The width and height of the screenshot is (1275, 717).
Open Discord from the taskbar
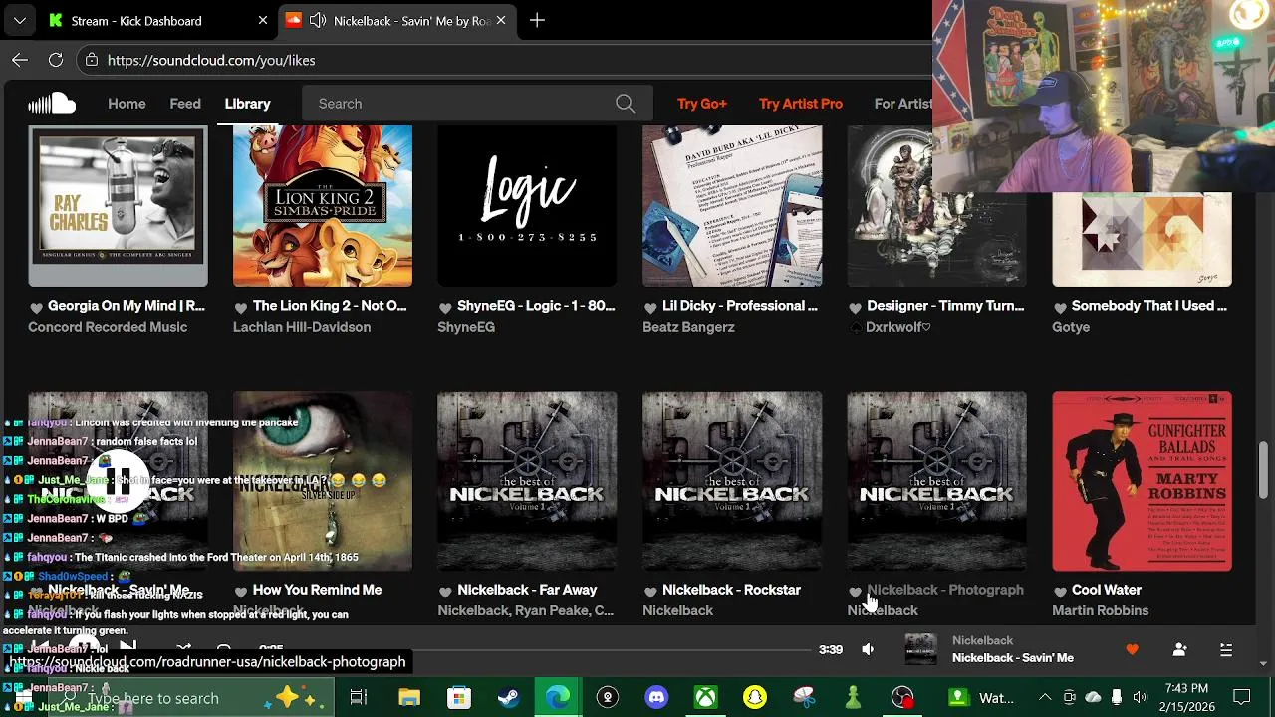(656, 697)
